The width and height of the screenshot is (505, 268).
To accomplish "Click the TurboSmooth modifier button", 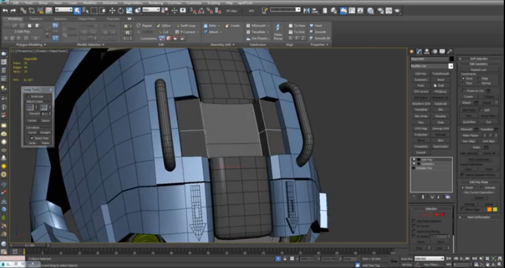I will pos(440,74).
